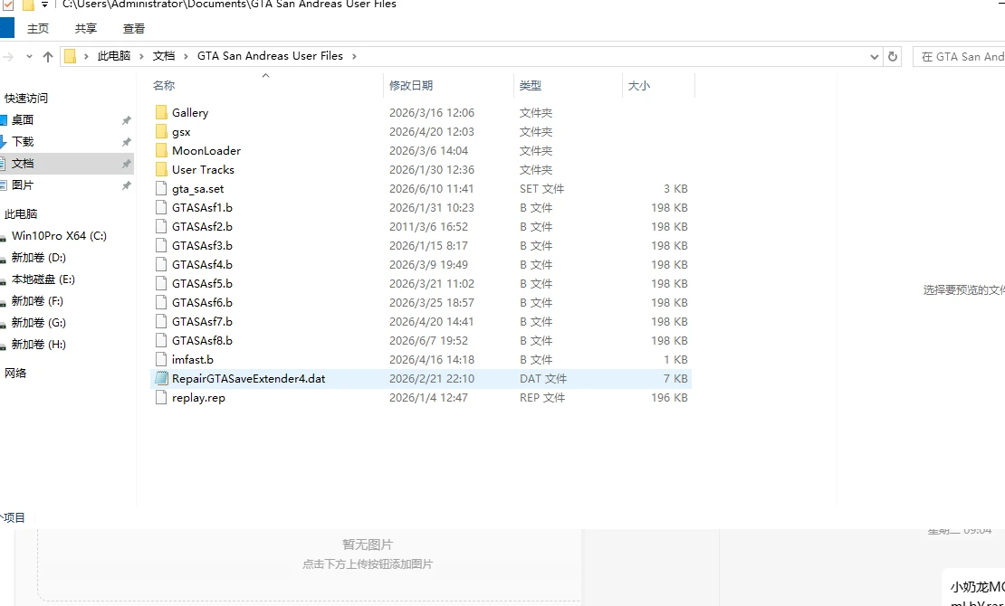Viewport: 1005px width, 606px height.
Task: Click the pin icon beside 文档
Action: [x=126, y=164]
